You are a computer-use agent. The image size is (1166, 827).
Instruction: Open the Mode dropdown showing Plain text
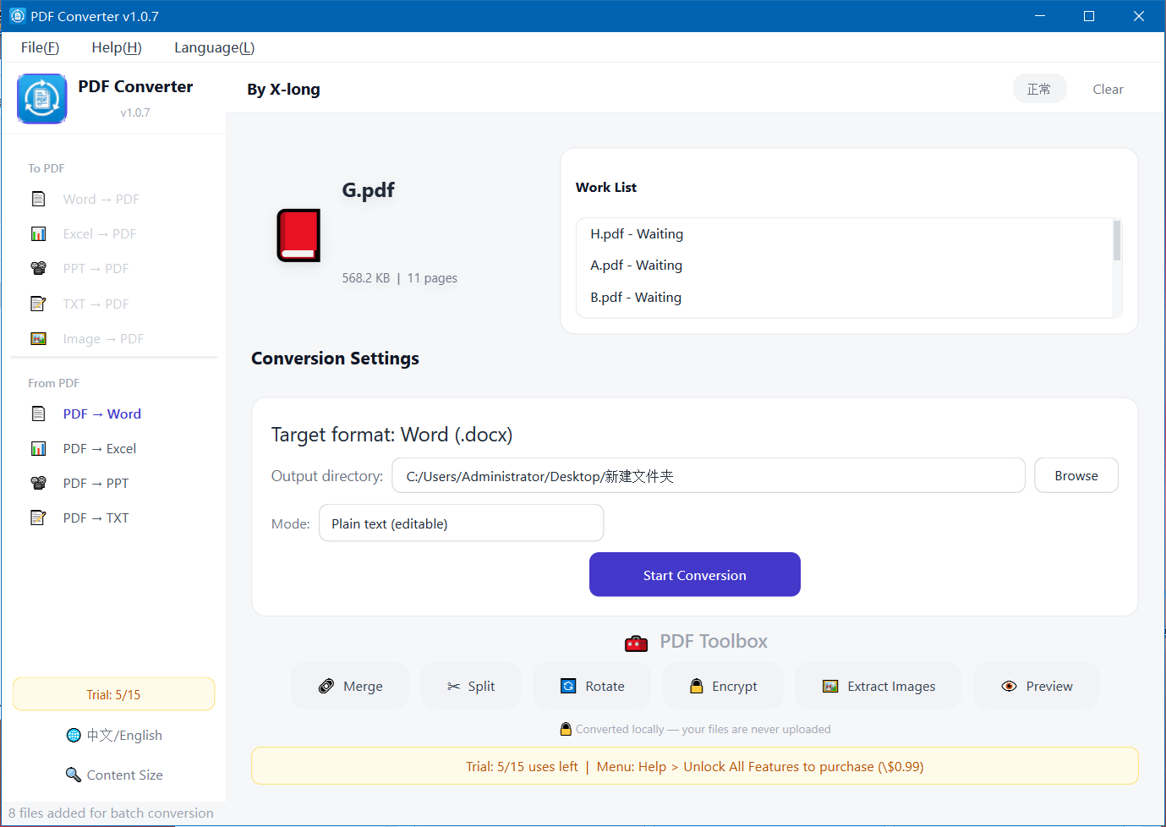461,523
